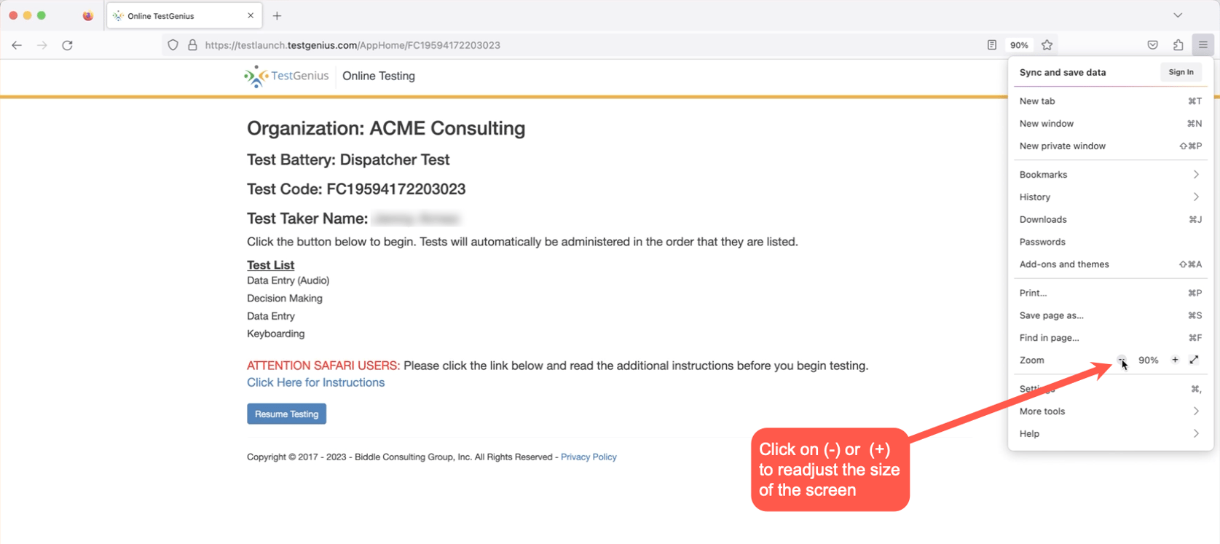Bookmark this page with the star icon
The image size is (1220, 544).
tap(1047, 45)
